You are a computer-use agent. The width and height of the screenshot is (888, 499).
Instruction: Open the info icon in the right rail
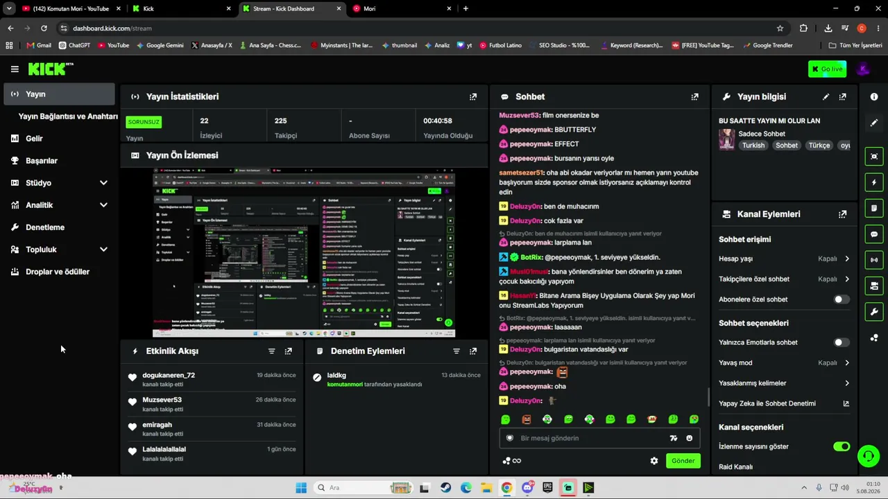pos(874,97)
